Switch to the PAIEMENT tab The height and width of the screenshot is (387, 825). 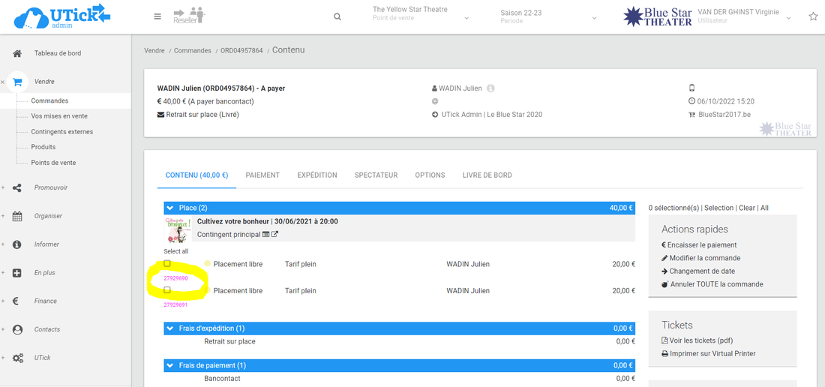pos(262,175)
